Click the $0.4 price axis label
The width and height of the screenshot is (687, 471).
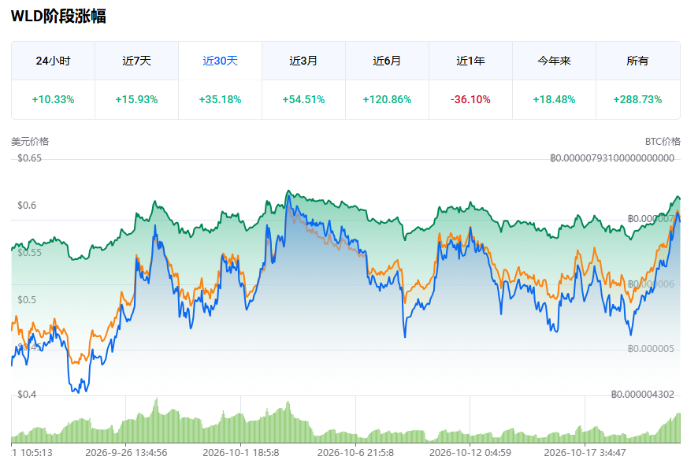pyautogui.click(x=27, y=395)
